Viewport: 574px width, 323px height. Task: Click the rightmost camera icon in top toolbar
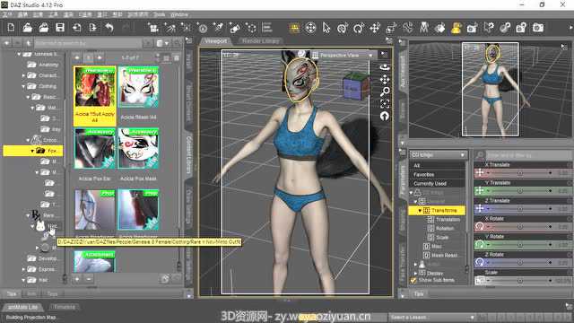[538, 28]
